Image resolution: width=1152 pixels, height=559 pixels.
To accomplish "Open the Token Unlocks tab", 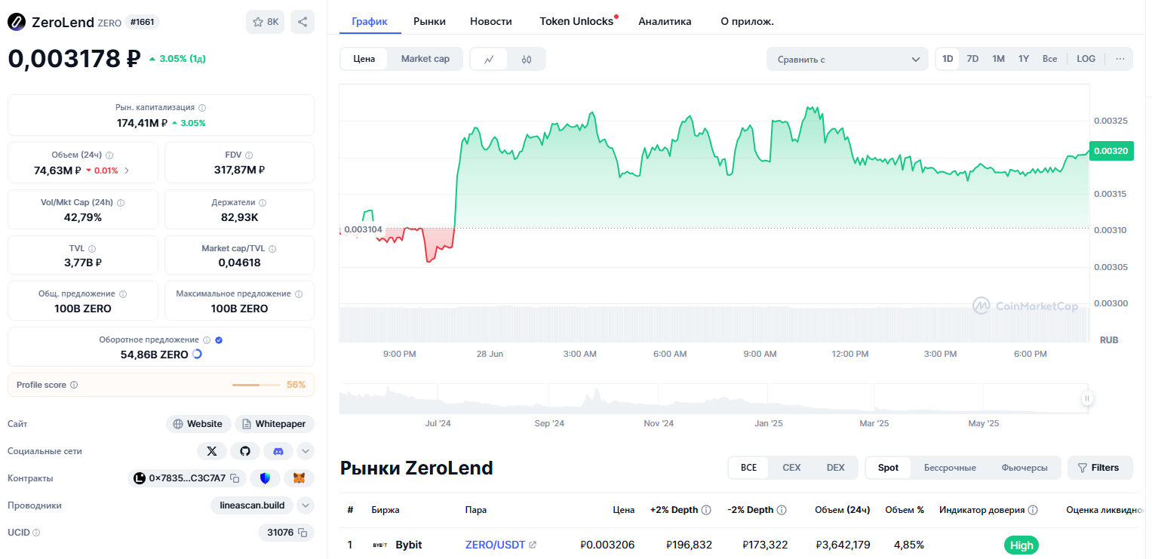I will tap(576, 21).
